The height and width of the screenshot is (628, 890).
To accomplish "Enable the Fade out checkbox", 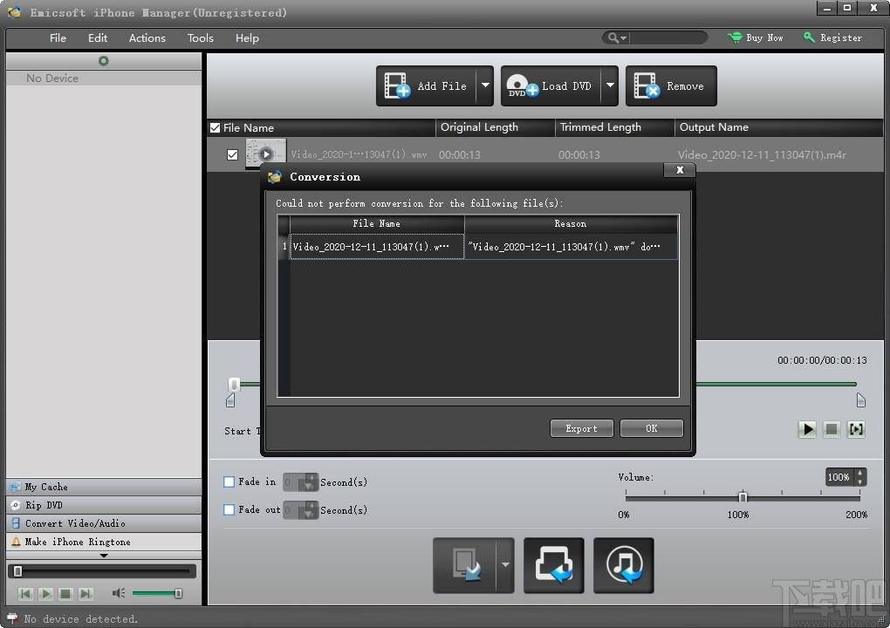I will 229,509.
